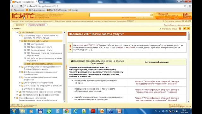Open 224 Арендная плата за пользование имуществом
This screenshot has width=202, height=114.
click(x=44, y=54)
